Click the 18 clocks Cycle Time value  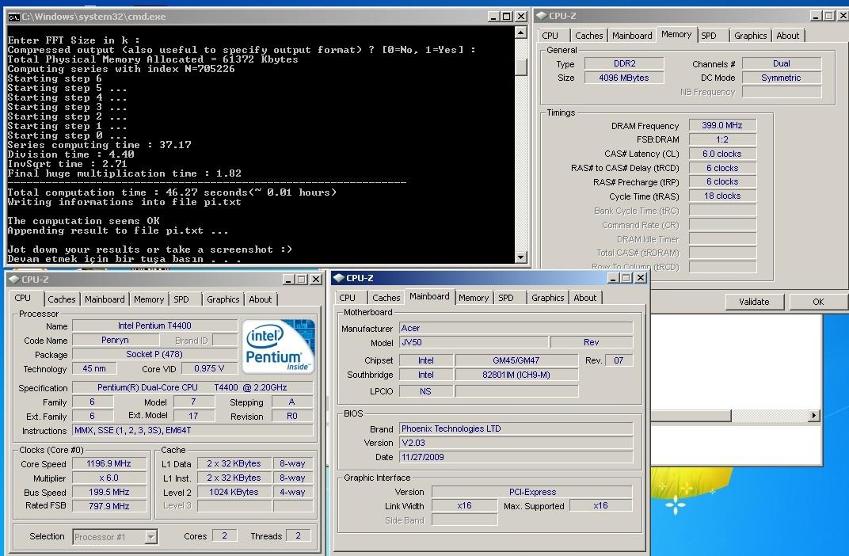722,196
